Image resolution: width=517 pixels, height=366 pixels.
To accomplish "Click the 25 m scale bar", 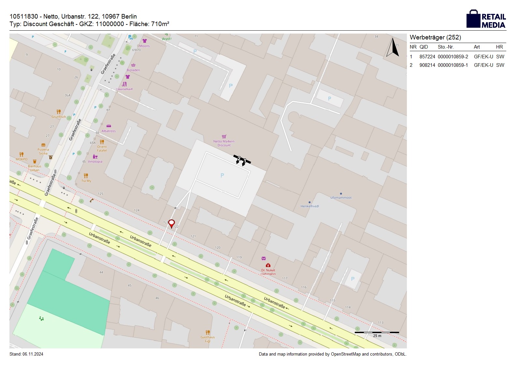I will tap(377, 333).
